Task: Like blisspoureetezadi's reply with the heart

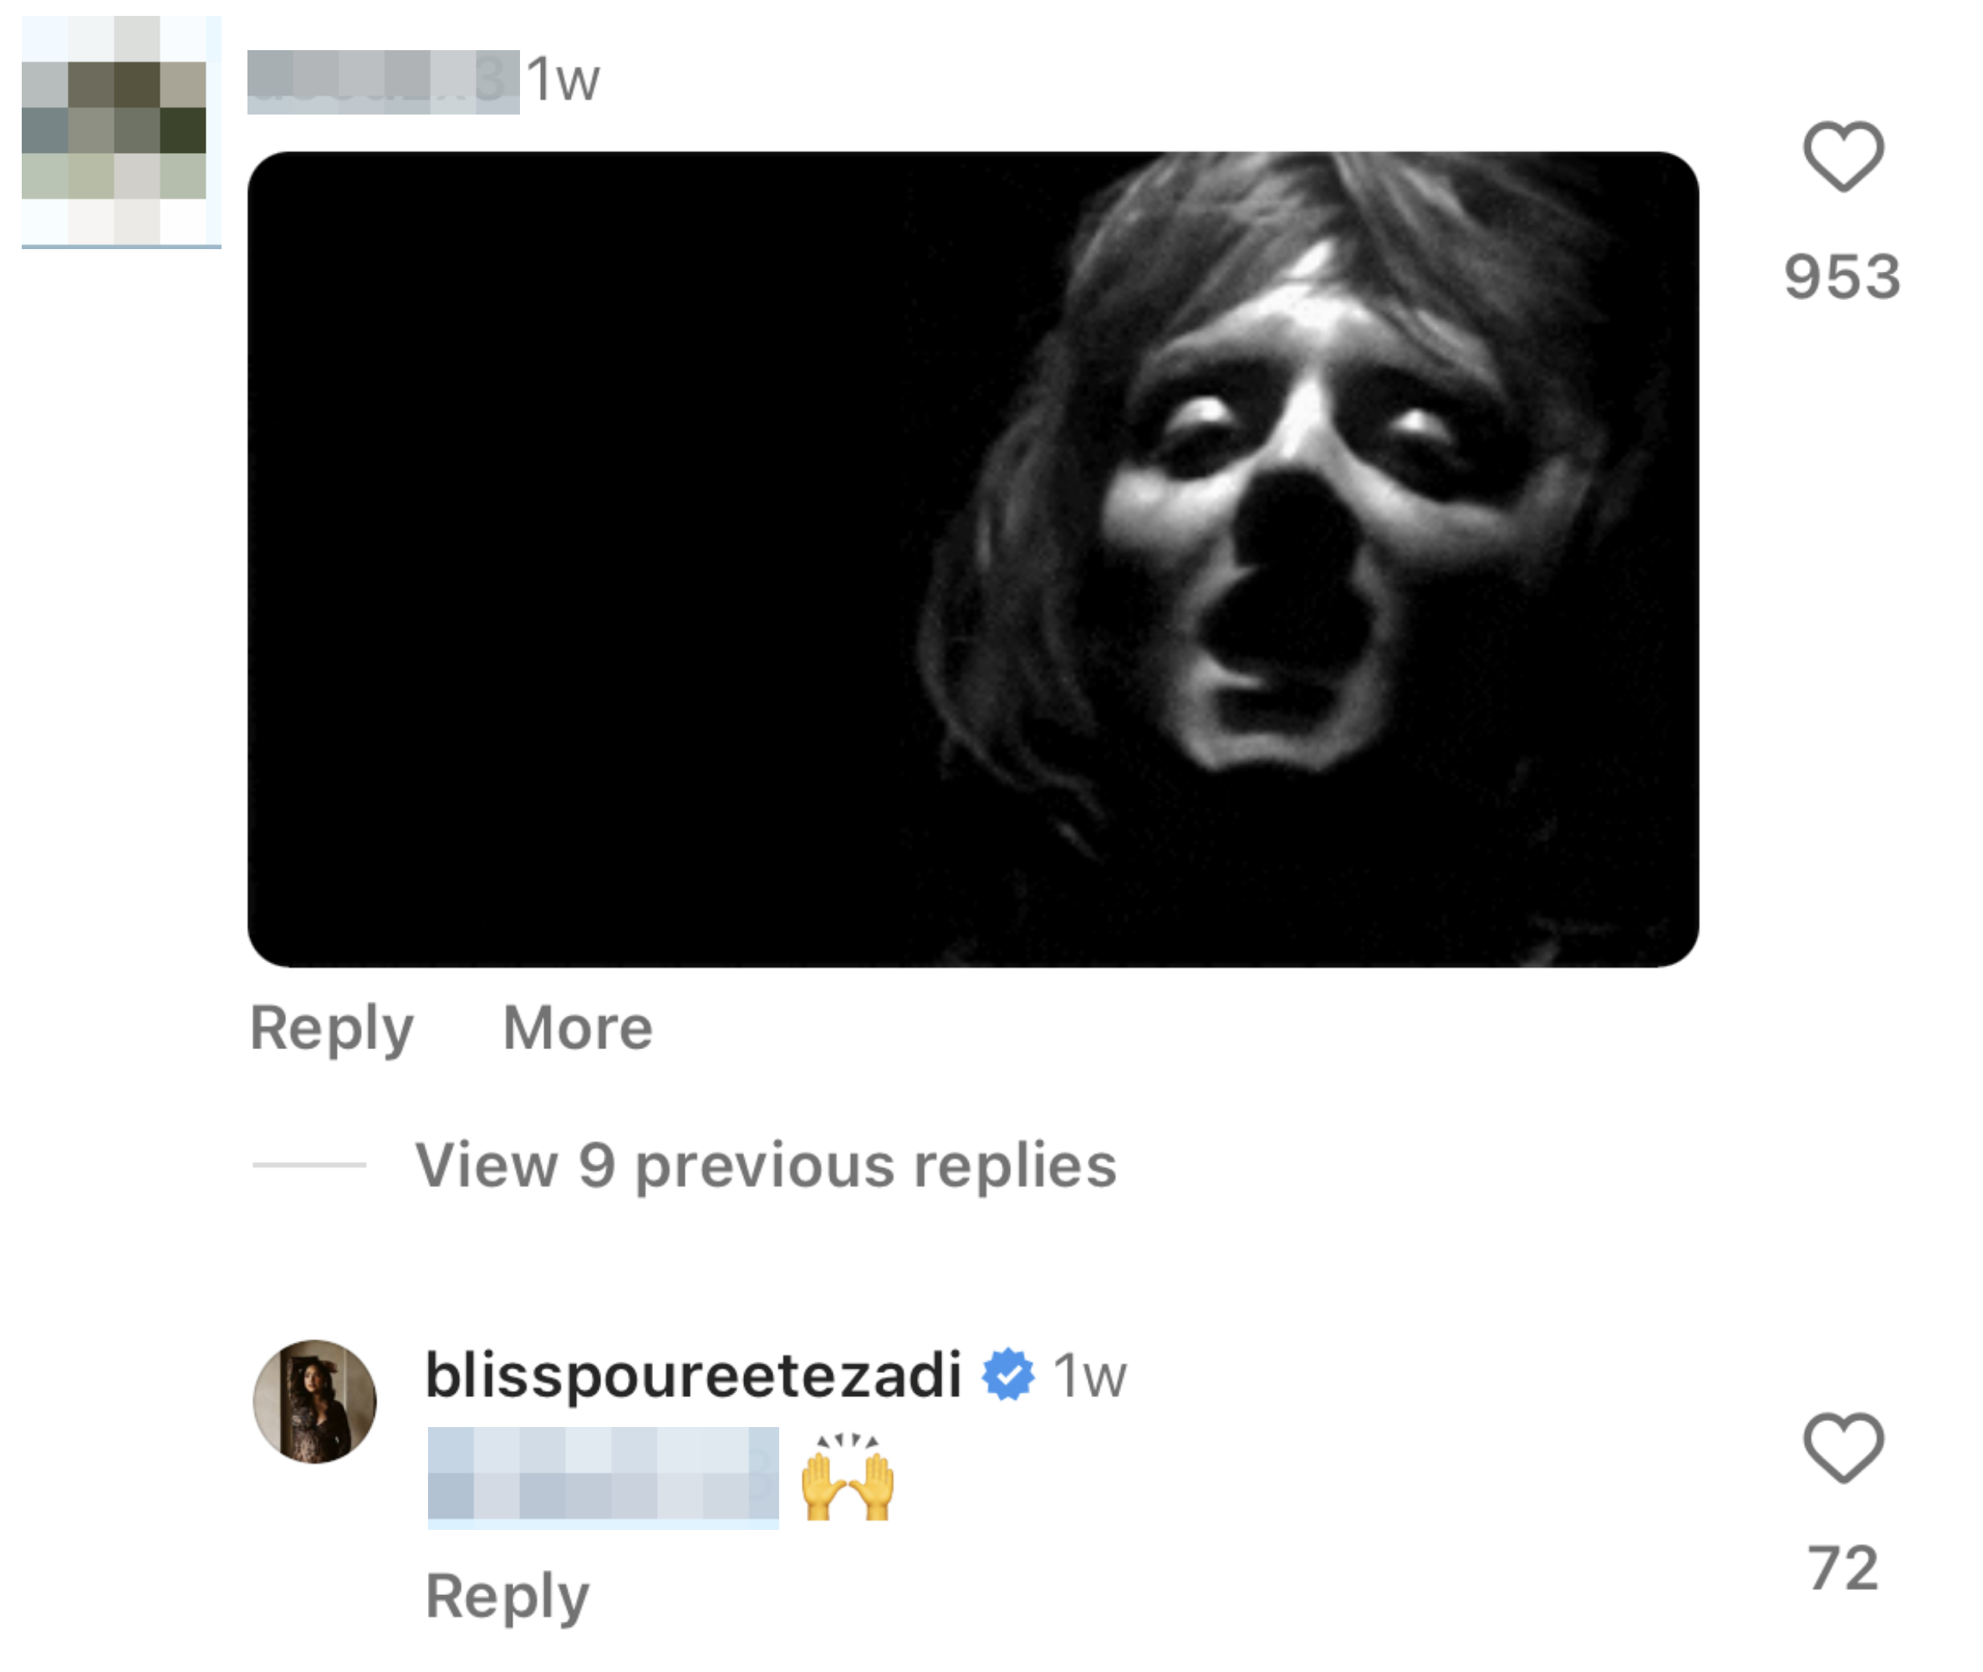Action: [x=1842, y=1448]
